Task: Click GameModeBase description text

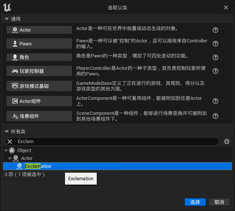Action: pyautogui.click(x=140, y=86)
